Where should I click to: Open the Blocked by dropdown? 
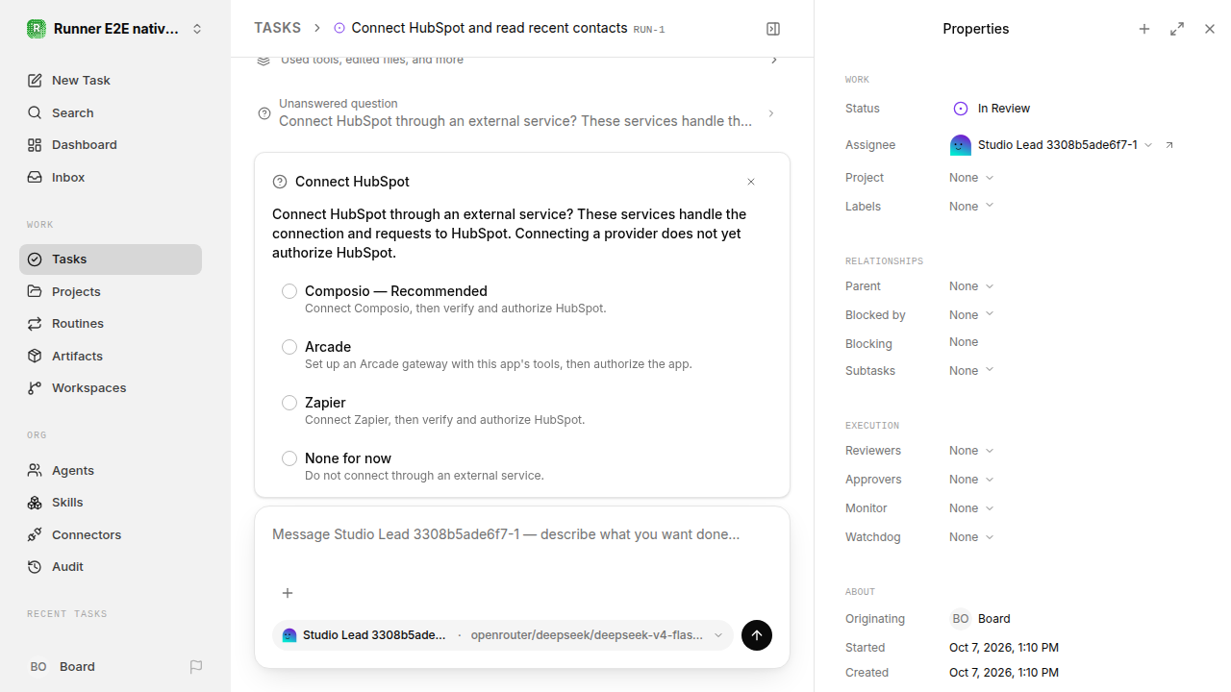click(x=971, y=315)
